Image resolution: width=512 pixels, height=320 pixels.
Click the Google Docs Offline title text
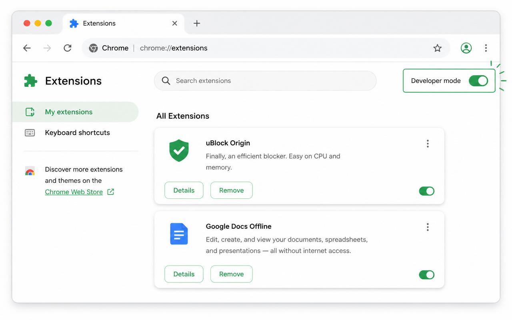tap(239, 226)
